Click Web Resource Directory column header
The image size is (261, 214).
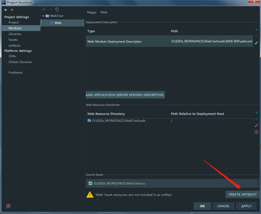click(x=106, y=114)
